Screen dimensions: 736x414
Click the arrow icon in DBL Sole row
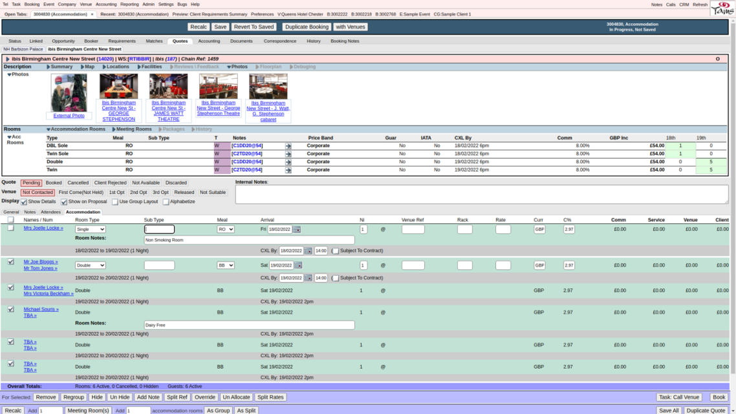288,146
